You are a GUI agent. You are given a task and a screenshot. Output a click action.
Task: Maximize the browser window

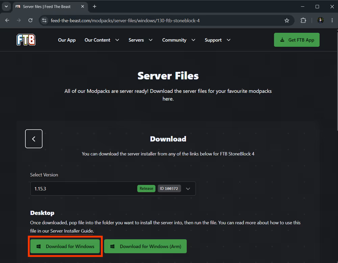coord(317,6)
